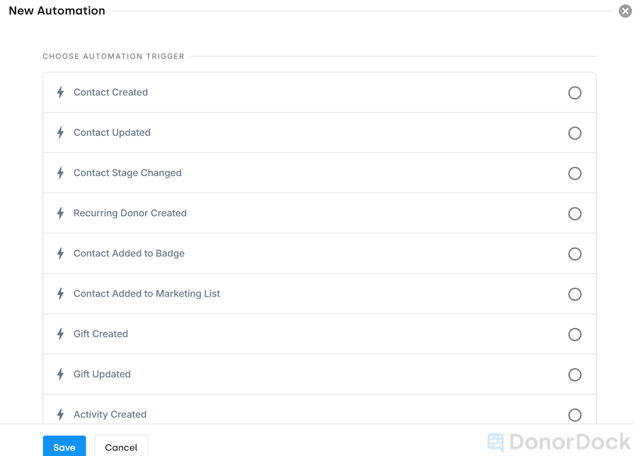
Task: Click the lightning icon beside Contact Updated
Action: point(60,132)
